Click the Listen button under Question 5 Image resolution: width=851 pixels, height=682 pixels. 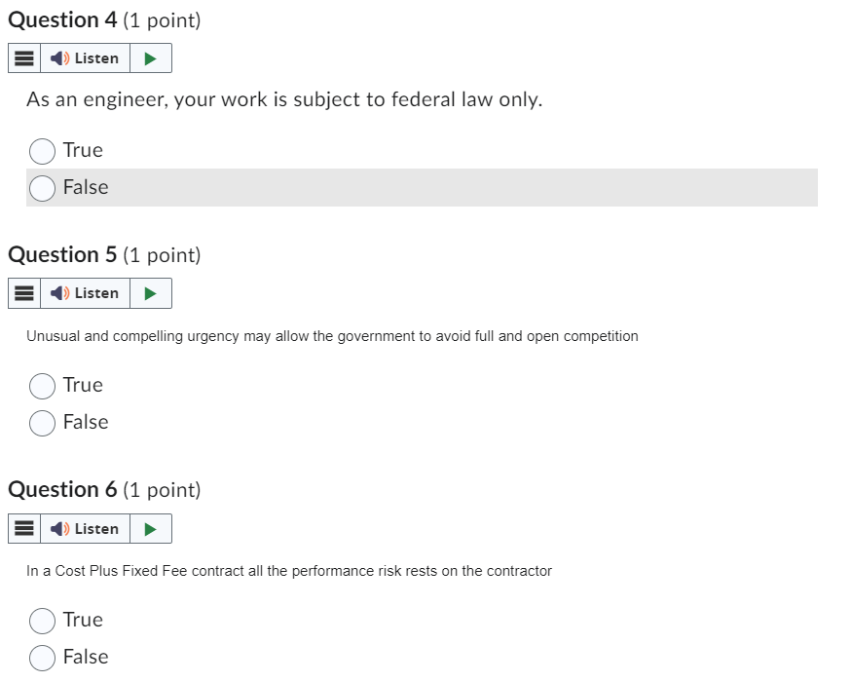[x=86, y=293]
